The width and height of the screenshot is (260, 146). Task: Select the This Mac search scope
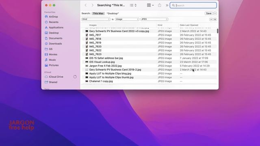pos(98,13)
